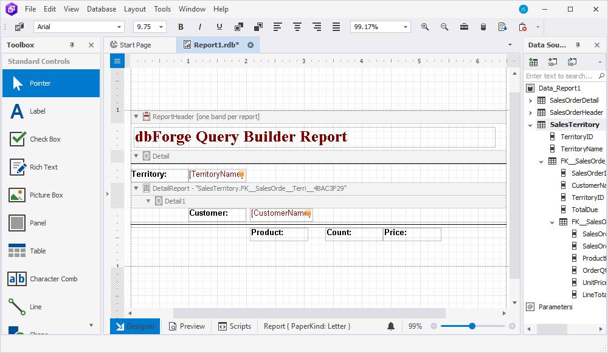Screen dimensions: 608x353
Task: Click the add SQL query icon
Action: (x=553, y=62)
